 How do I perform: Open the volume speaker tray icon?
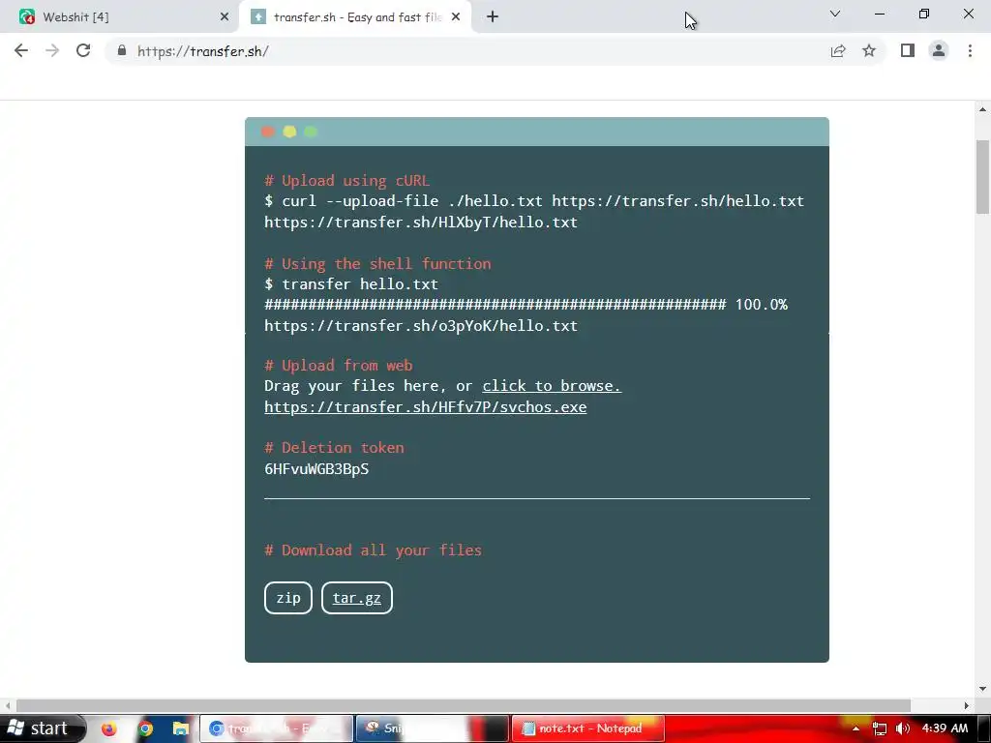[x=903, y=728]
